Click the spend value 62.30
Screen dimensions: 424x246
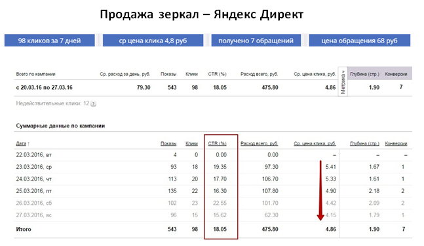(271, 215)
